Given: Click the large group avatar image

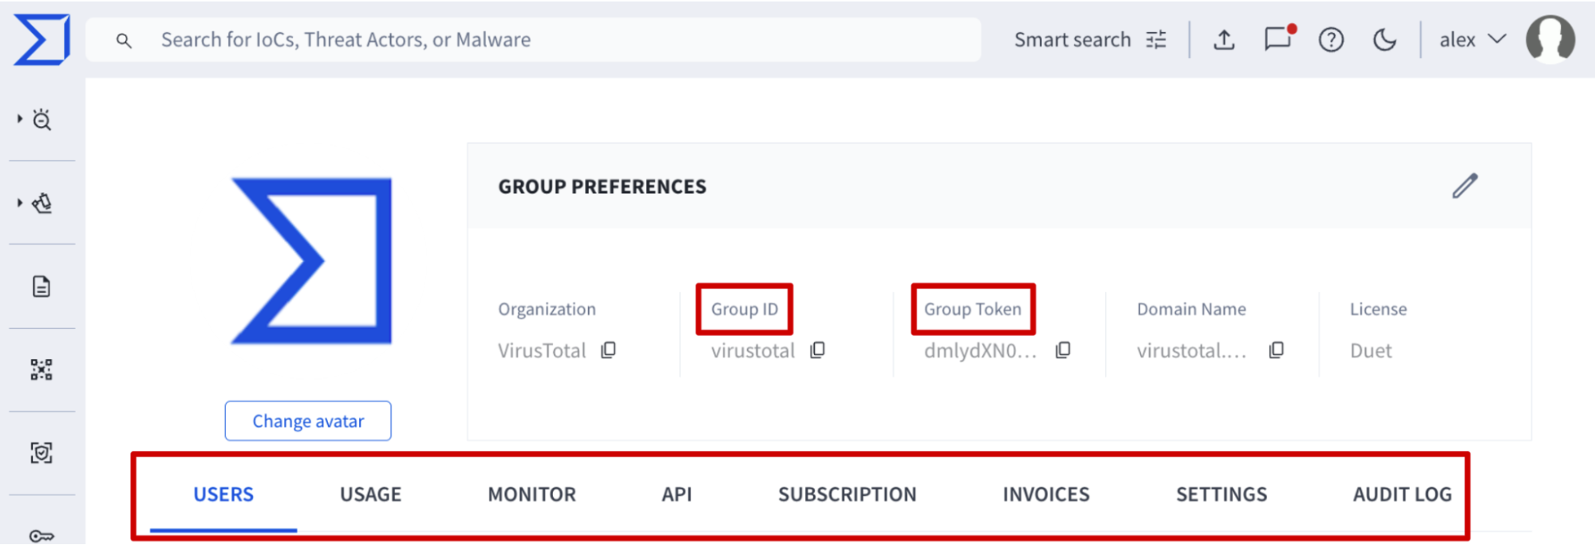Looking at the screenshot, I should pyautogui.click(x=312, y=261).
